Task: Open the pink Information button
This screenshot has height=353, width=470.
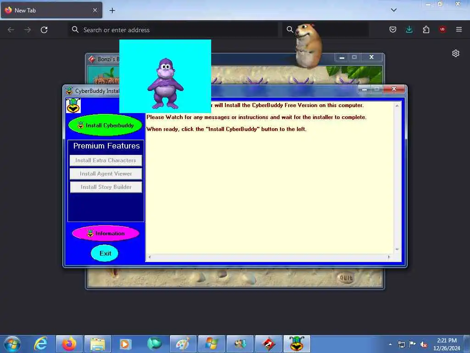Action: [x=106, y=233]
